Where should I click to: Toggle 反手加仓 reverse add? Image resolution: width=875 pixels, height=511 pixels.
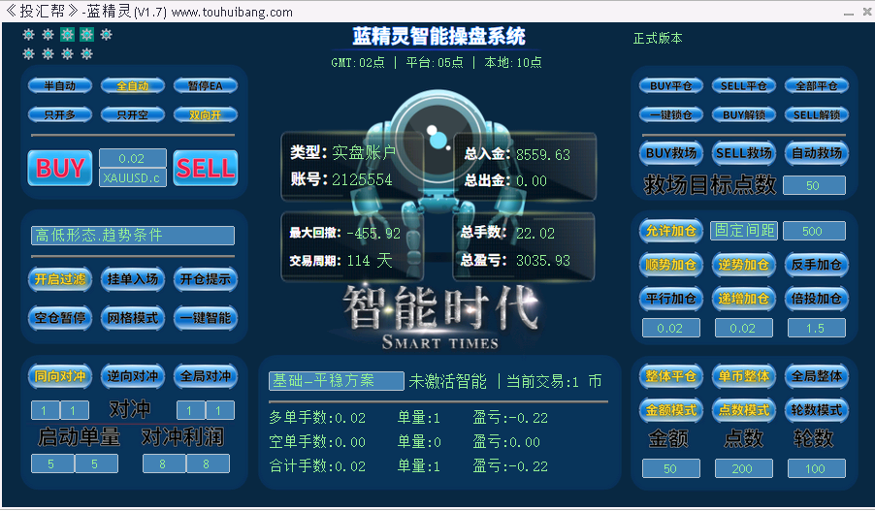[x=817, y=265]
